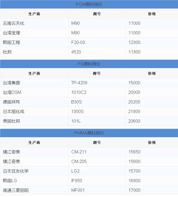Click price 17000 in PMMA table
178x197 pixels.
coord(152,190)
